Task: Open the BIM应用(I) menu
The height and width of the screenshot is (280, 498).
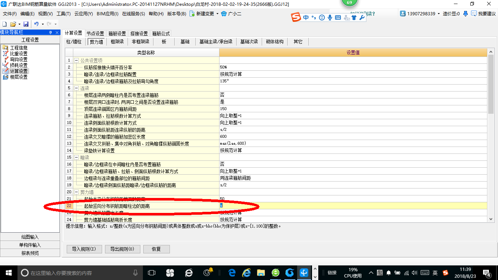Action: (108, 14)
